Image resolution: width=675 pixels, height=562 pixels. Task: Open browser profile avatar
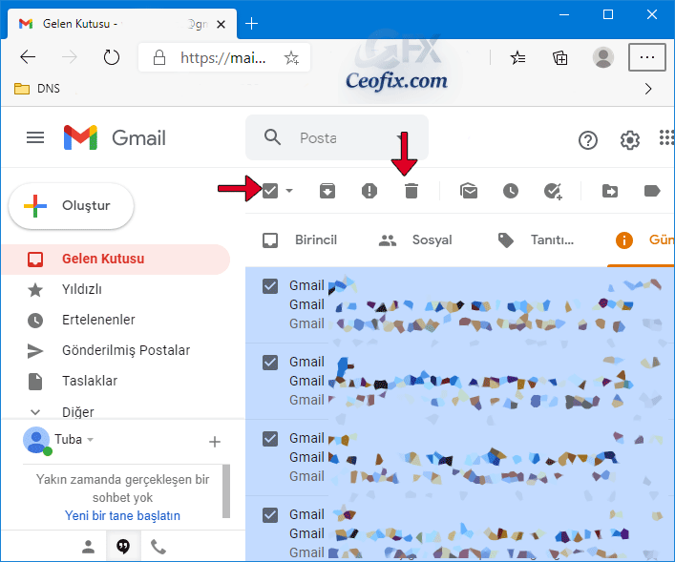pyautogui.click(x=603, y=57)
